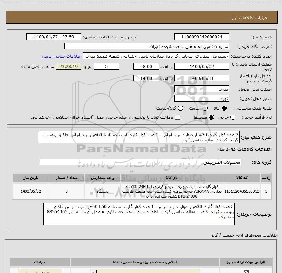Toggle the Islamic treasury bonds payment checkbox

pyautogui.click(x=178, y=117)
